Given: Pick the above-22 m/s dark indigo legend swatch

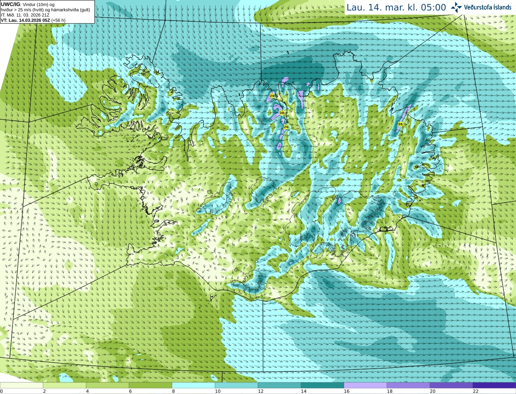Looking at the screenshot, I should pyautogui.click(x=495, y=386).
